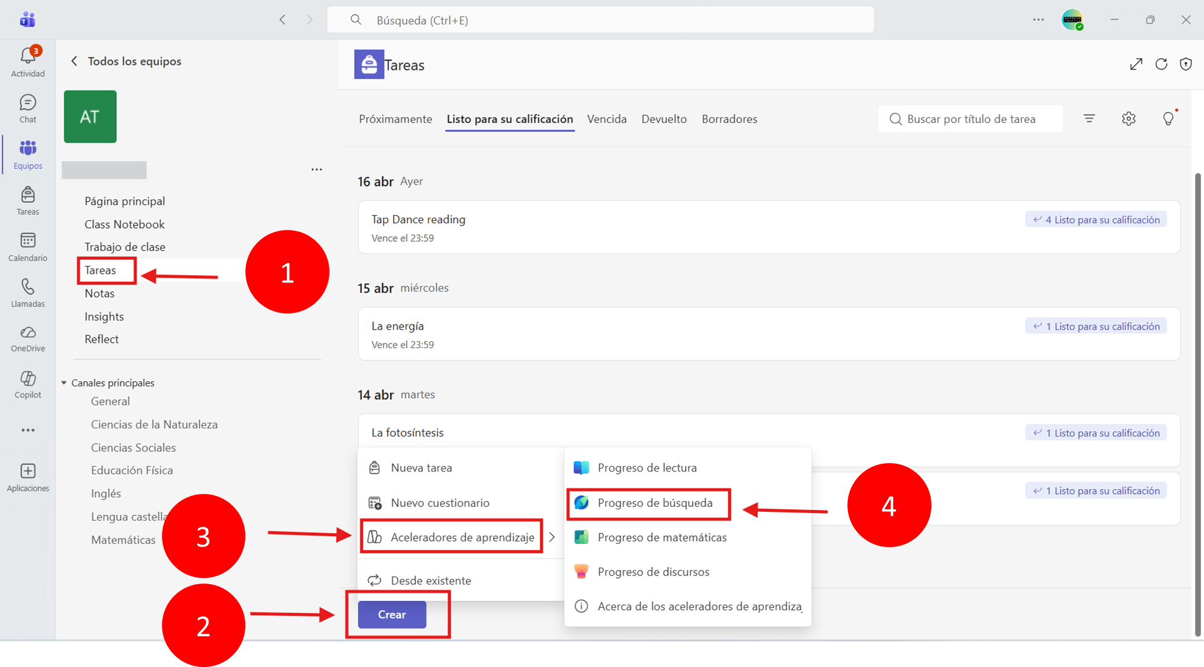Select Progreso de discursos accelerator

[x=687, y=572]
